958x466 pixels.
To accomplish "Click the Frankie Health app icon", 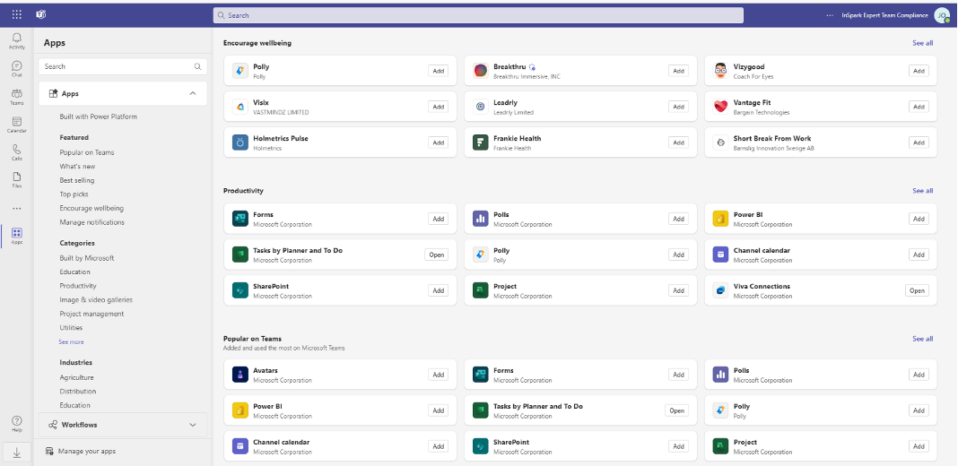I will click(480, 142).
